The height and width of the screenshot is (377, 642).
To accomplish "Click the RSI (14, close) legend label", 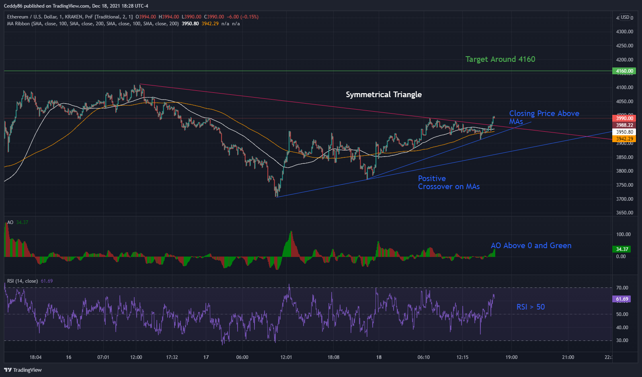I will point(23,281).
